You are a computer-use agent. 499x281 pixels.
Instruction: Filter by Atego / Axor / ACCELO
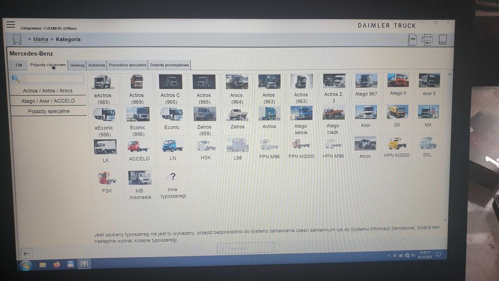(x=48, y=101)
